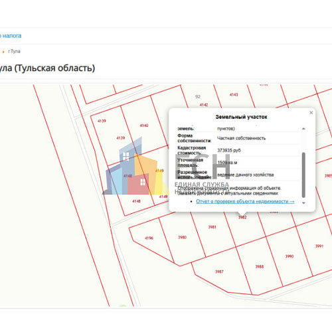Screen dimensions: 332x332
Task: Click parcel label 3981 on map
Action: (x=212, y=227)
